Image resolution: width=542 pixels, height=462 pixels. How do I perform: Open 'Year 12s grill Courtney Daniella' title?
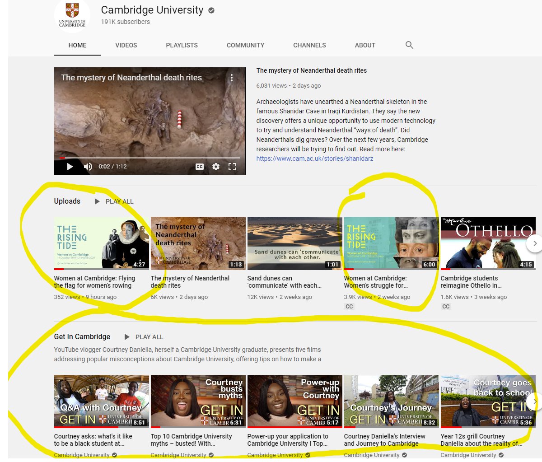[481, 440]
